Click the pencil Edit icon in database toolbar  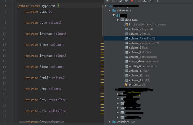point(145,1)
